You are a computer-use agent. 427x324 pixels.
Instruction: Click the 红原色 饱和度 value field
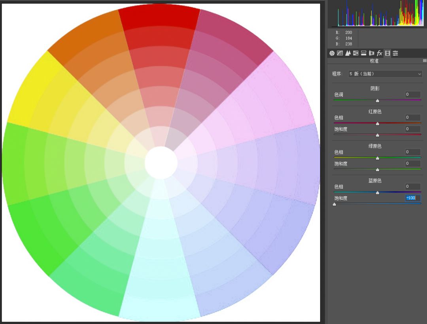pyautogui.click(x=413, y=129)
